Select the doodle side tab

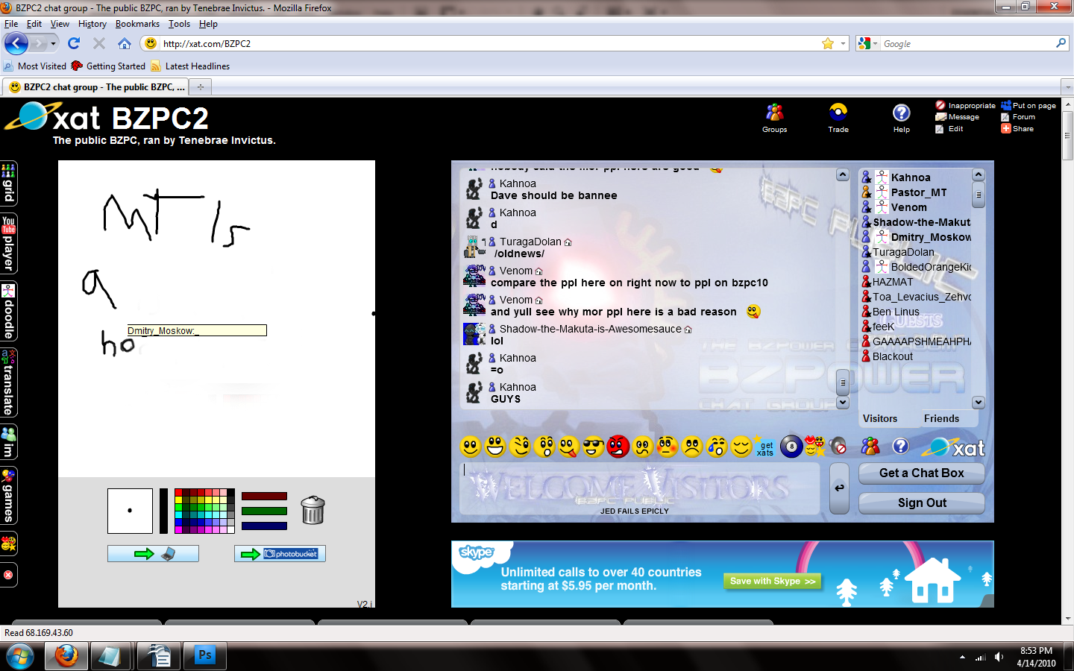pyautogui.click(x=8, y=311)
